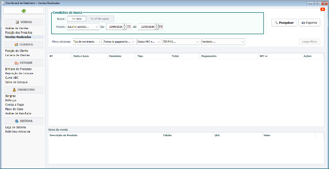
Task: Open 'Reforços' report
Action: click(x=11, y=100)
